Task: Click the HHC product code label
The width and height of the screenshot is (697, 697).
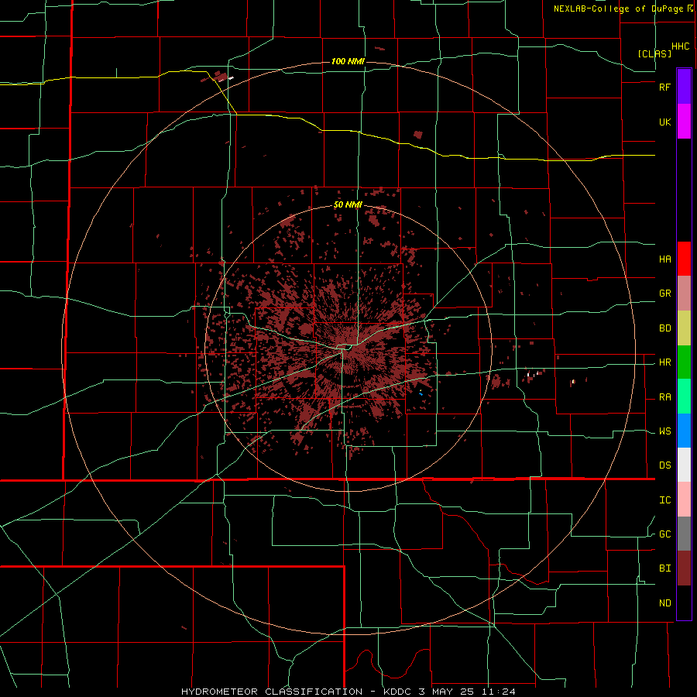Action: point(681,46)
